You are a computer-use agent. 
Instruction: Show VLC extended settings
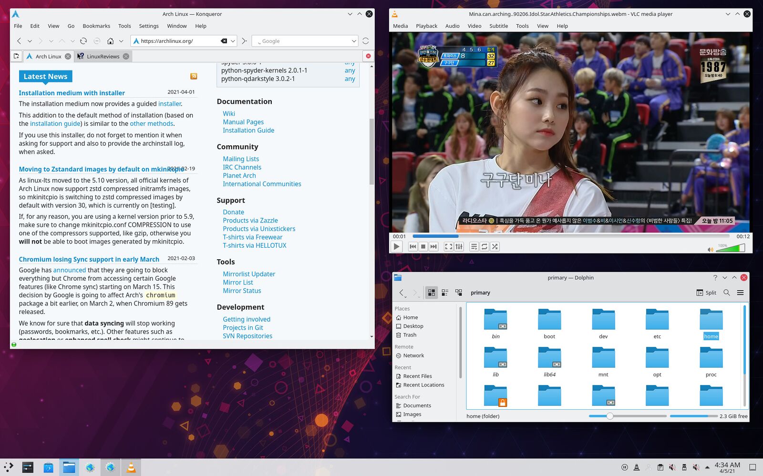pyautogui.click(x=459, y=246)
